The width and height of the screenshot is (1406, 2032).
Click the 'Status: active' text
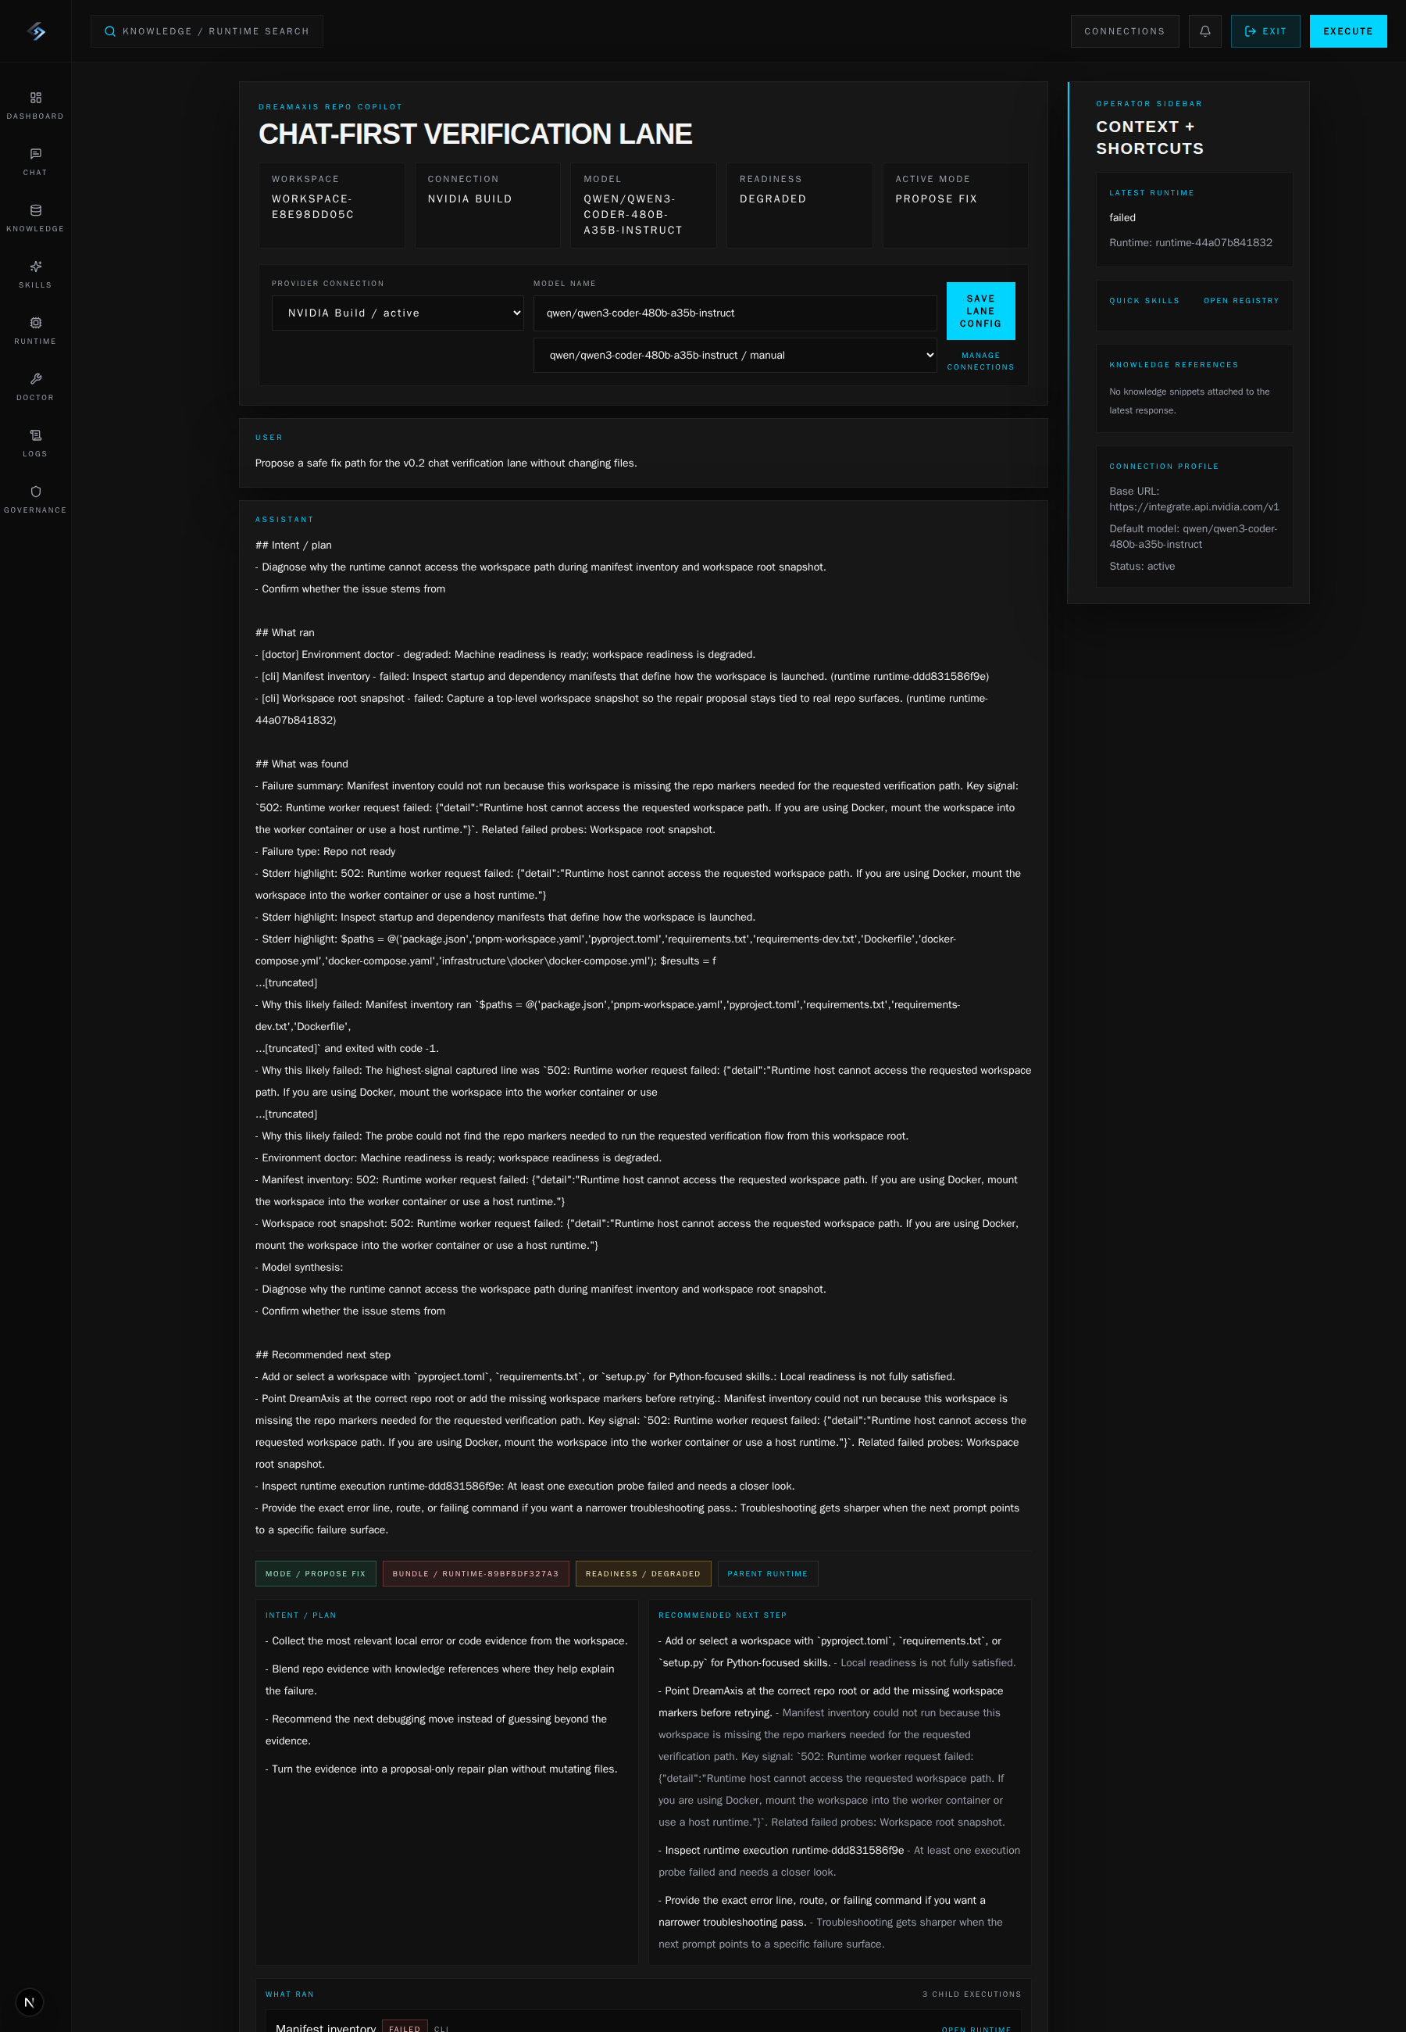coord(1142,567)
